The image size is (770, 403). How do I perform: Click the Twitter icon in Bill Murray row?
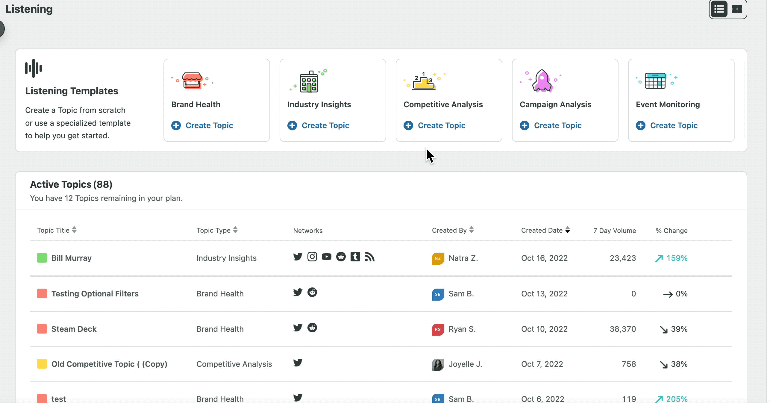coord(298,257)
